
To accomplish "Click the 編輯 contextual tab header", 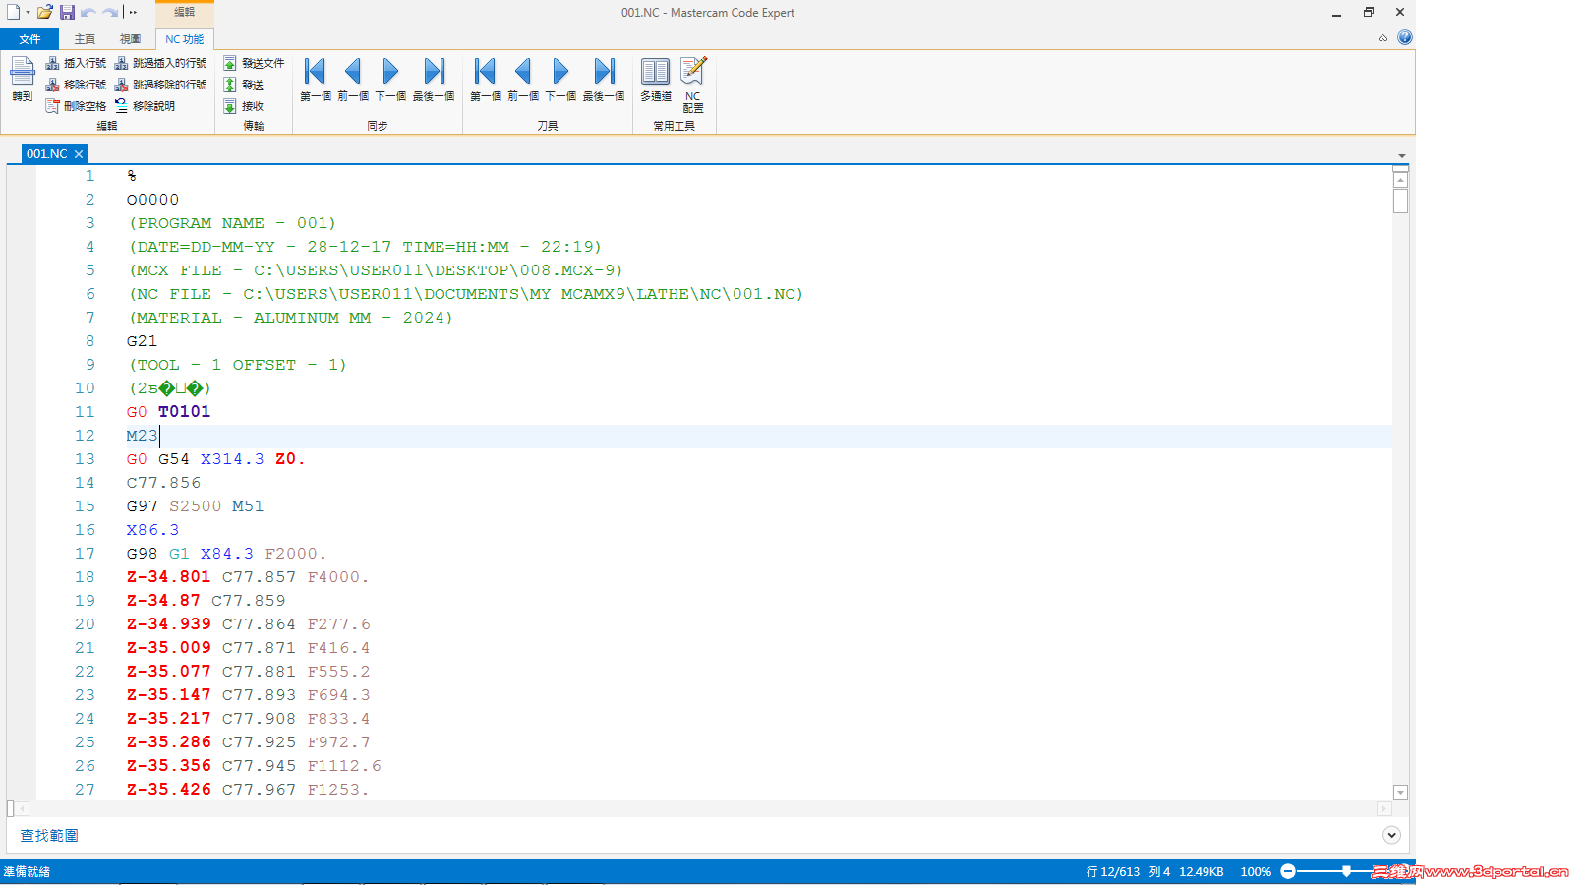I will (184, 12).
